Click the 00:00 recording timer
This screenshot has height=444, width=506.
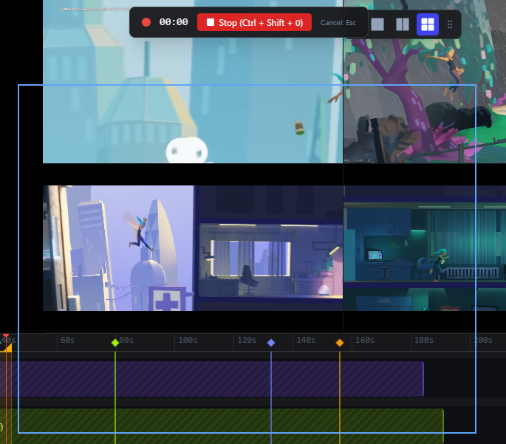(174, 22)
